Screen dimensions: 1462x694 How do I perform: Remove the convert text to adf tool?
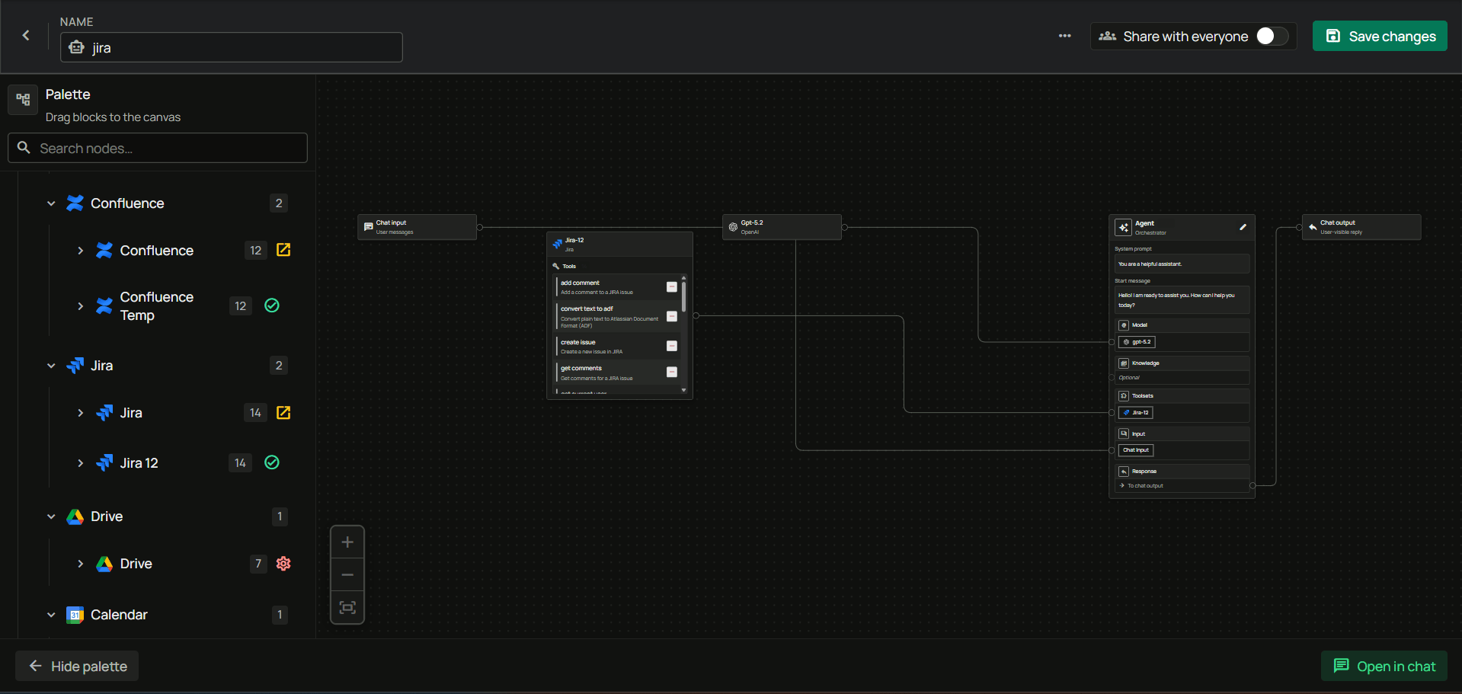[672, 316]
